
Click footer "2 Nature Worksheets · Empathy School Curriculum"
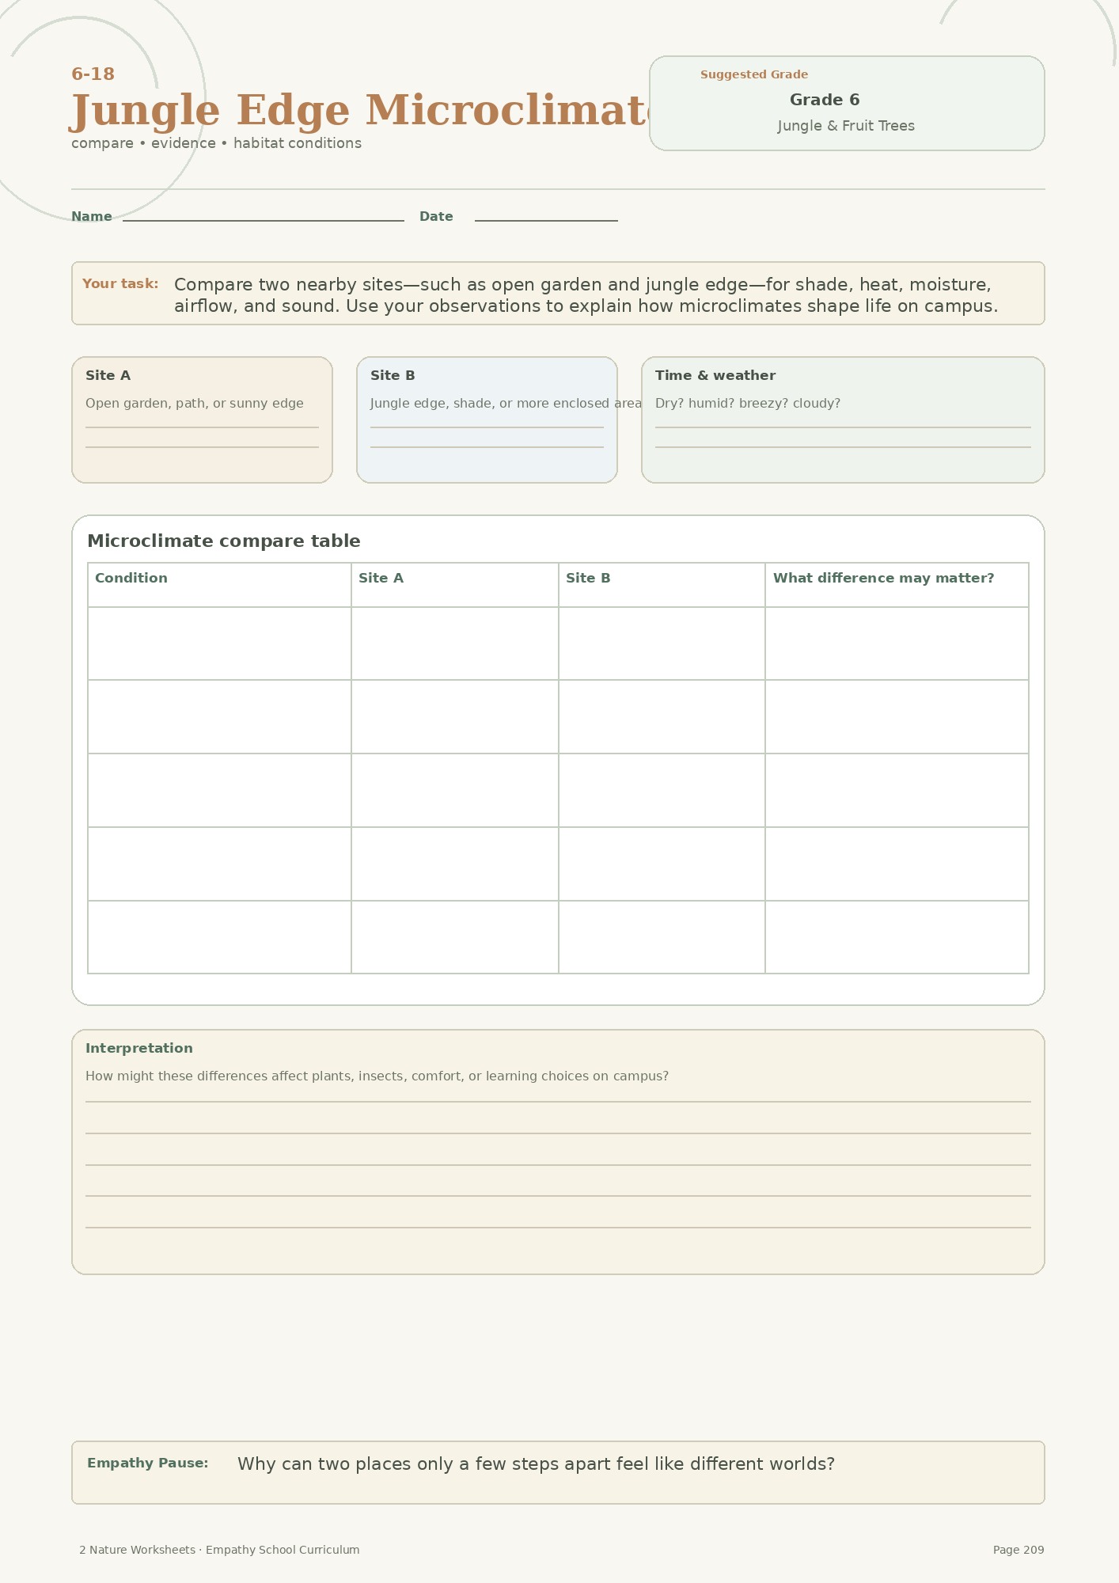pyautogui.click(x=219, y=1550)
